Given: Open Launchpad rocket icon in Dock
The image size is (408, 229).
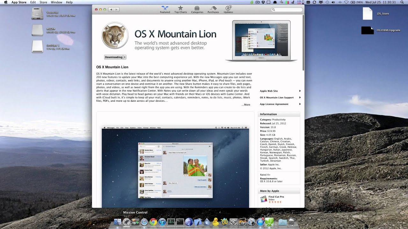Looking at the screenshot, I should (127, 222).
